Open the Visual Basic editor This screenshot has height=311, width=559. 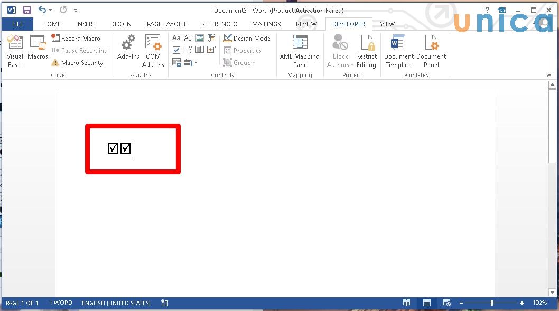pos(15,51)
